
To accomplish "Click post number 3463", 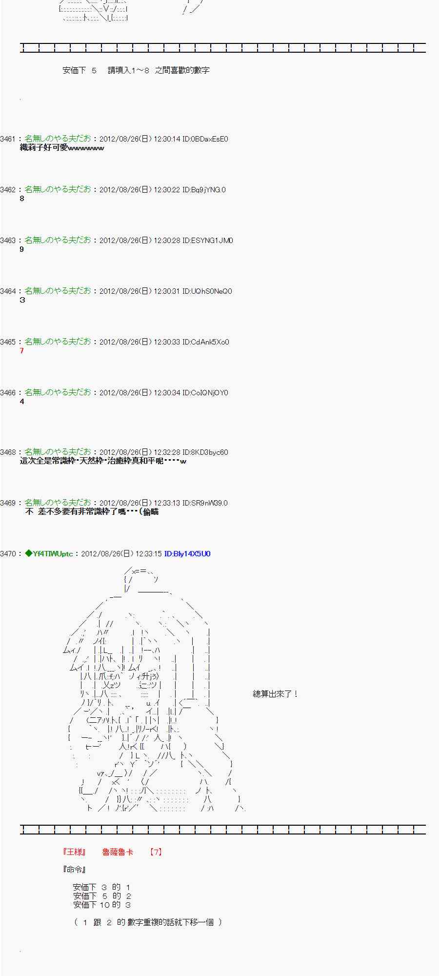I will [8, 241].
